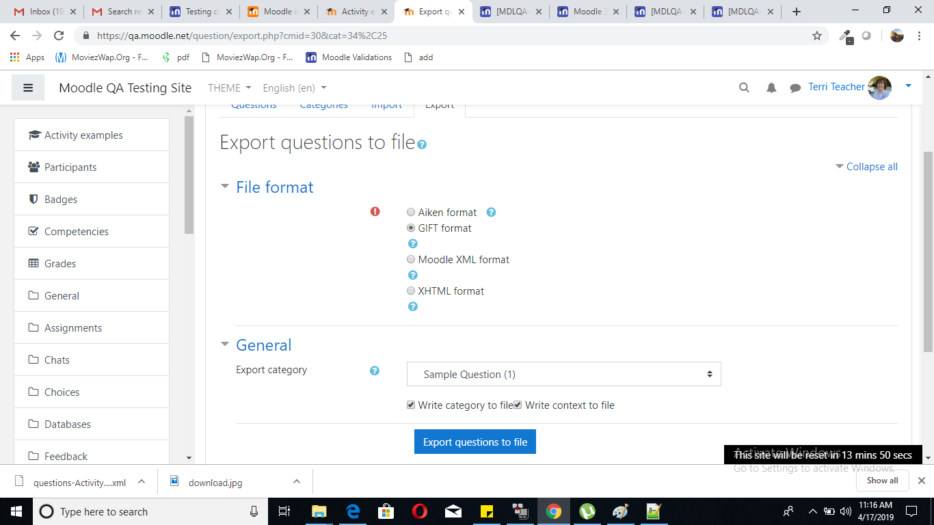Open Choices section in sidebar

(x=92, y=392)
